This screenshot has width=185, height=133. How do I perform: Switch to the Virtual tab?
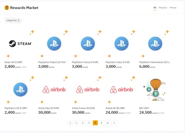173,7
